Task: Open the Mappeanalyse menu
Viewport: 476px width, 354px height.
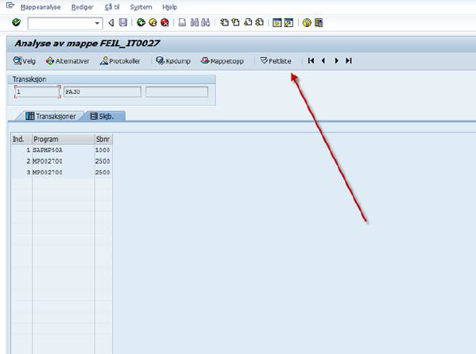Action: [x=41, y=7]
